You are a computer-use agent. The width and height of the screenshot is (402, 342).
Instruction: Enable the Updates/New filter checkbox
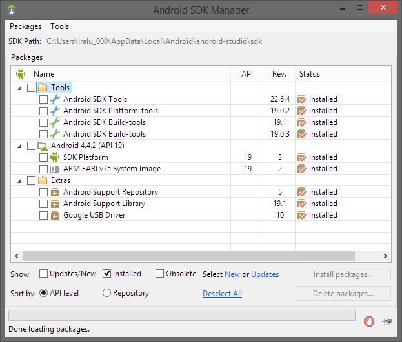(x=44, y=274)
